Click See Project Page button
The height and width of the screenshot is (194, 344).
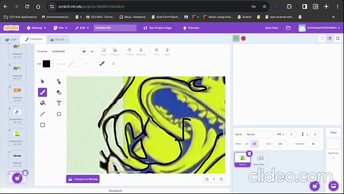pos(157,28)
